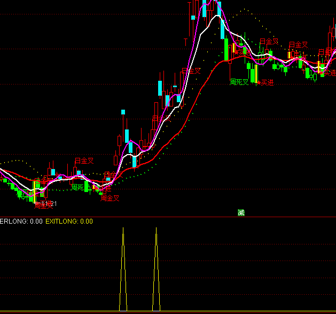Click the standalone red 月金叉 label at lower left
The image size is (336, 314).
click(84, 160)
